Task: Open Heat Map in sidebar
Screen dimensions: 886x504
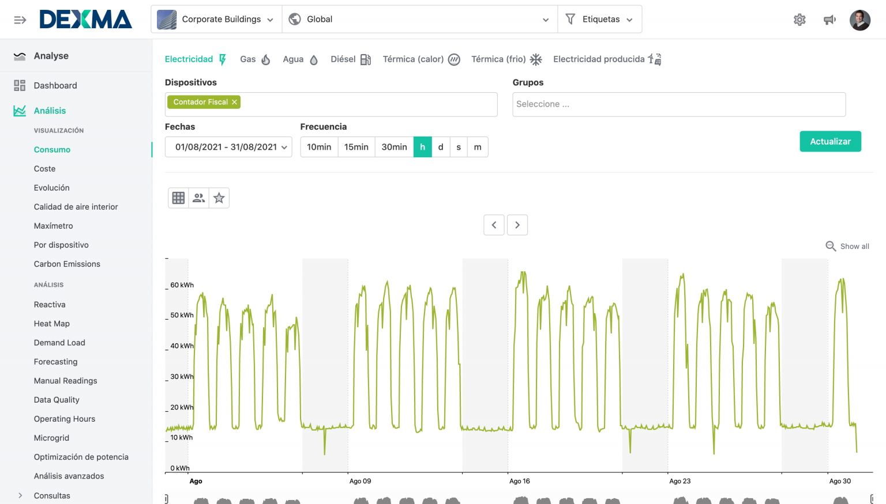Action: [52, 324]
